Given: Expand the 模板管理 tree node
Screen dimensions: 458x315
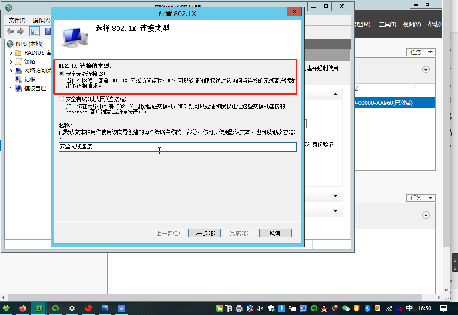Looking at the screenshot, I should 11,88.
